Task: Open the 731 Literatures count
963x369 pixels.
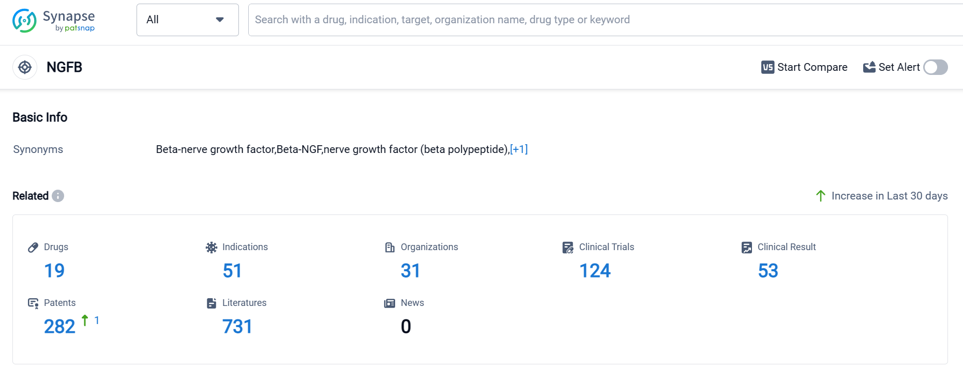Action: click(x=237, y=327)
